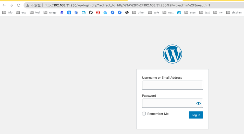Click the WordPress logo above the form
The width and height of the screenshot is (244, 134).
[173, 54]
